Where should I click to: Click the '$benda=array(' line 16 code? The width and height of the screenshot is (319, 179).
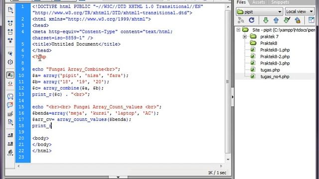pyautogui.click(x=95, y=113)
